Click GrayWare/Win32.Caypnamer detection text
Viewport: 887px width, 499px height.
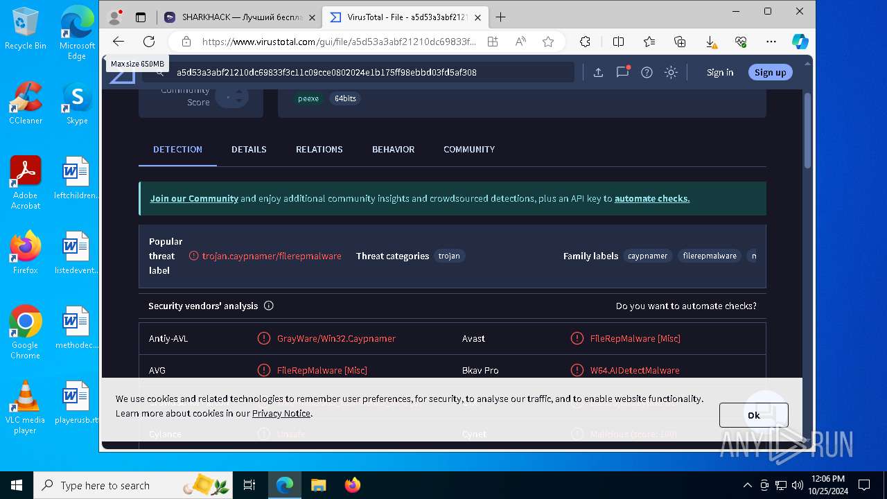(336, 338)
